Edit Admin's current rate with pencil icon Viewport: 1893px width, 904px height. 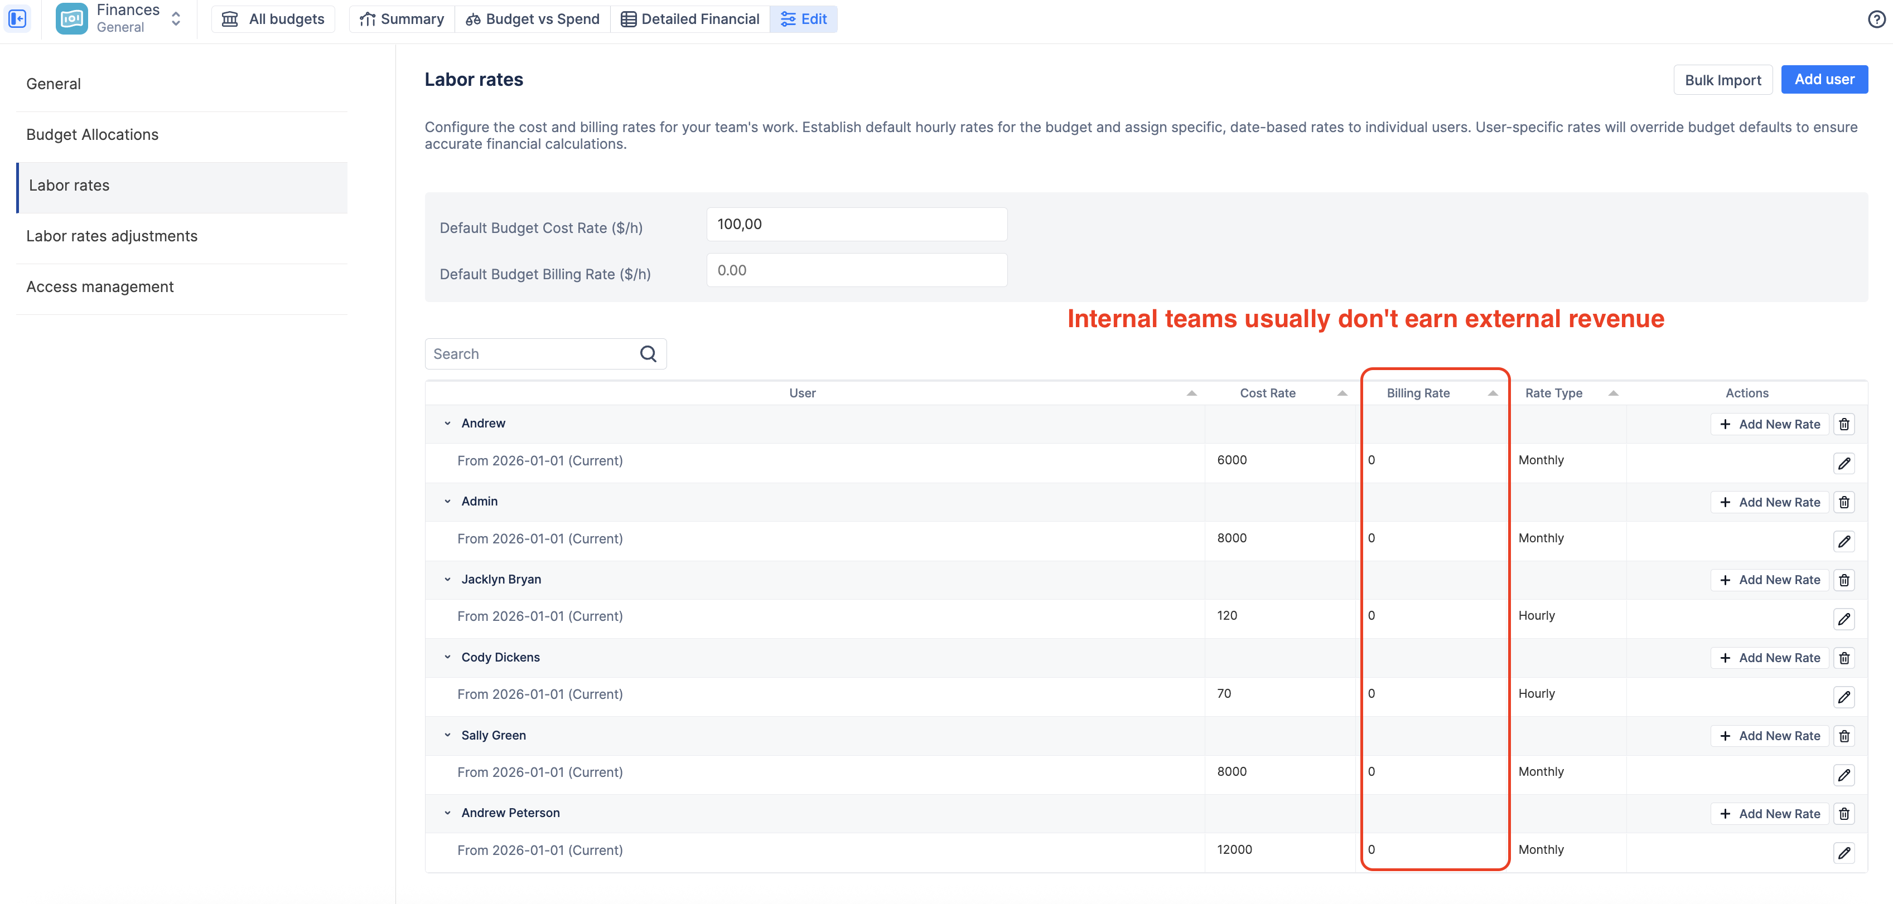pos(1844,541)
